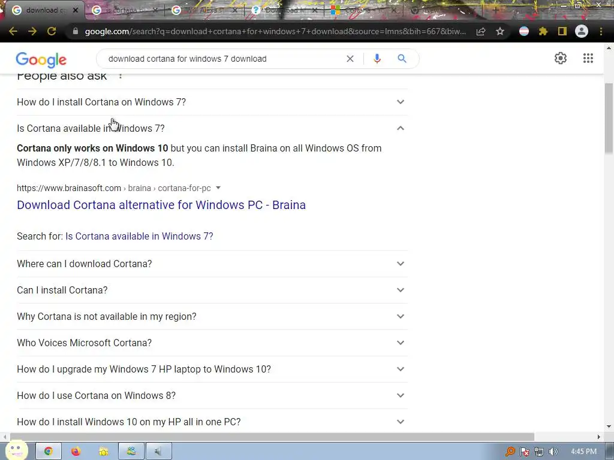Open Chrome from the taskbar
The width and height of the screenshot is (614, 460).
coord(49,452)
